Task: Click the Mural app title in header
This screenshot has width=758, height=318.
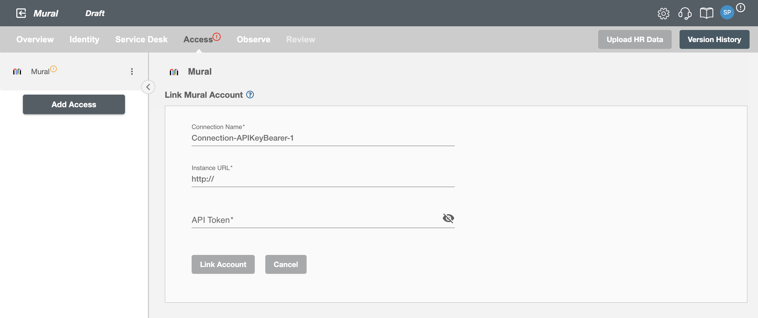Action: point(46,13)
